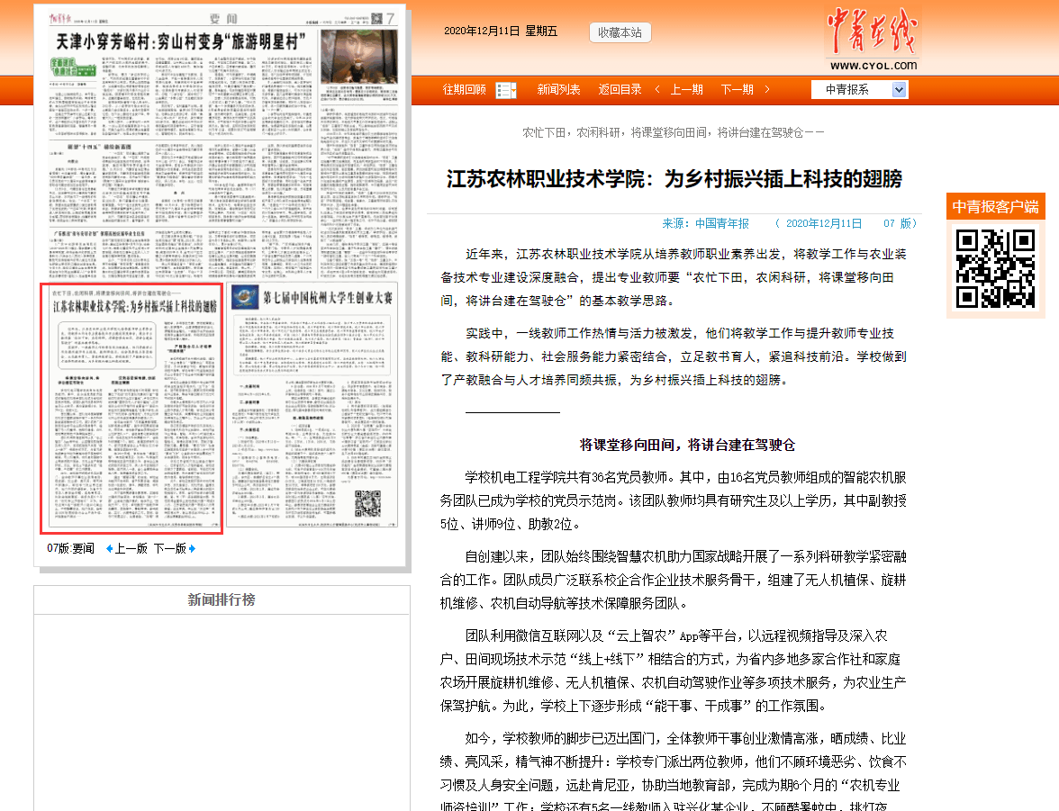Click the 收藏本站 button
Viewport: 1059px width, 811px height.
tap(620, 32)
